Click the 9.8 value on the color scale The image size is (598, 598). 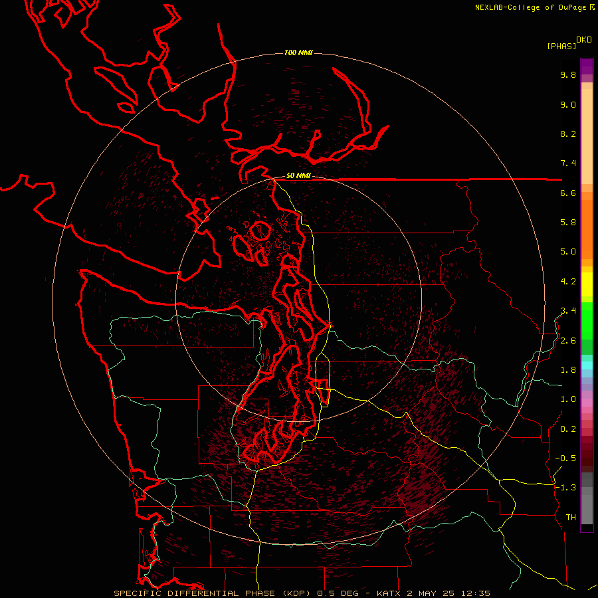pos(568,74)
